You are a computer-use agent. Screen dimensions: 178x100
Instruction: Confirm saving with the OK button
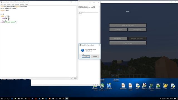click(x=86, y=56)
